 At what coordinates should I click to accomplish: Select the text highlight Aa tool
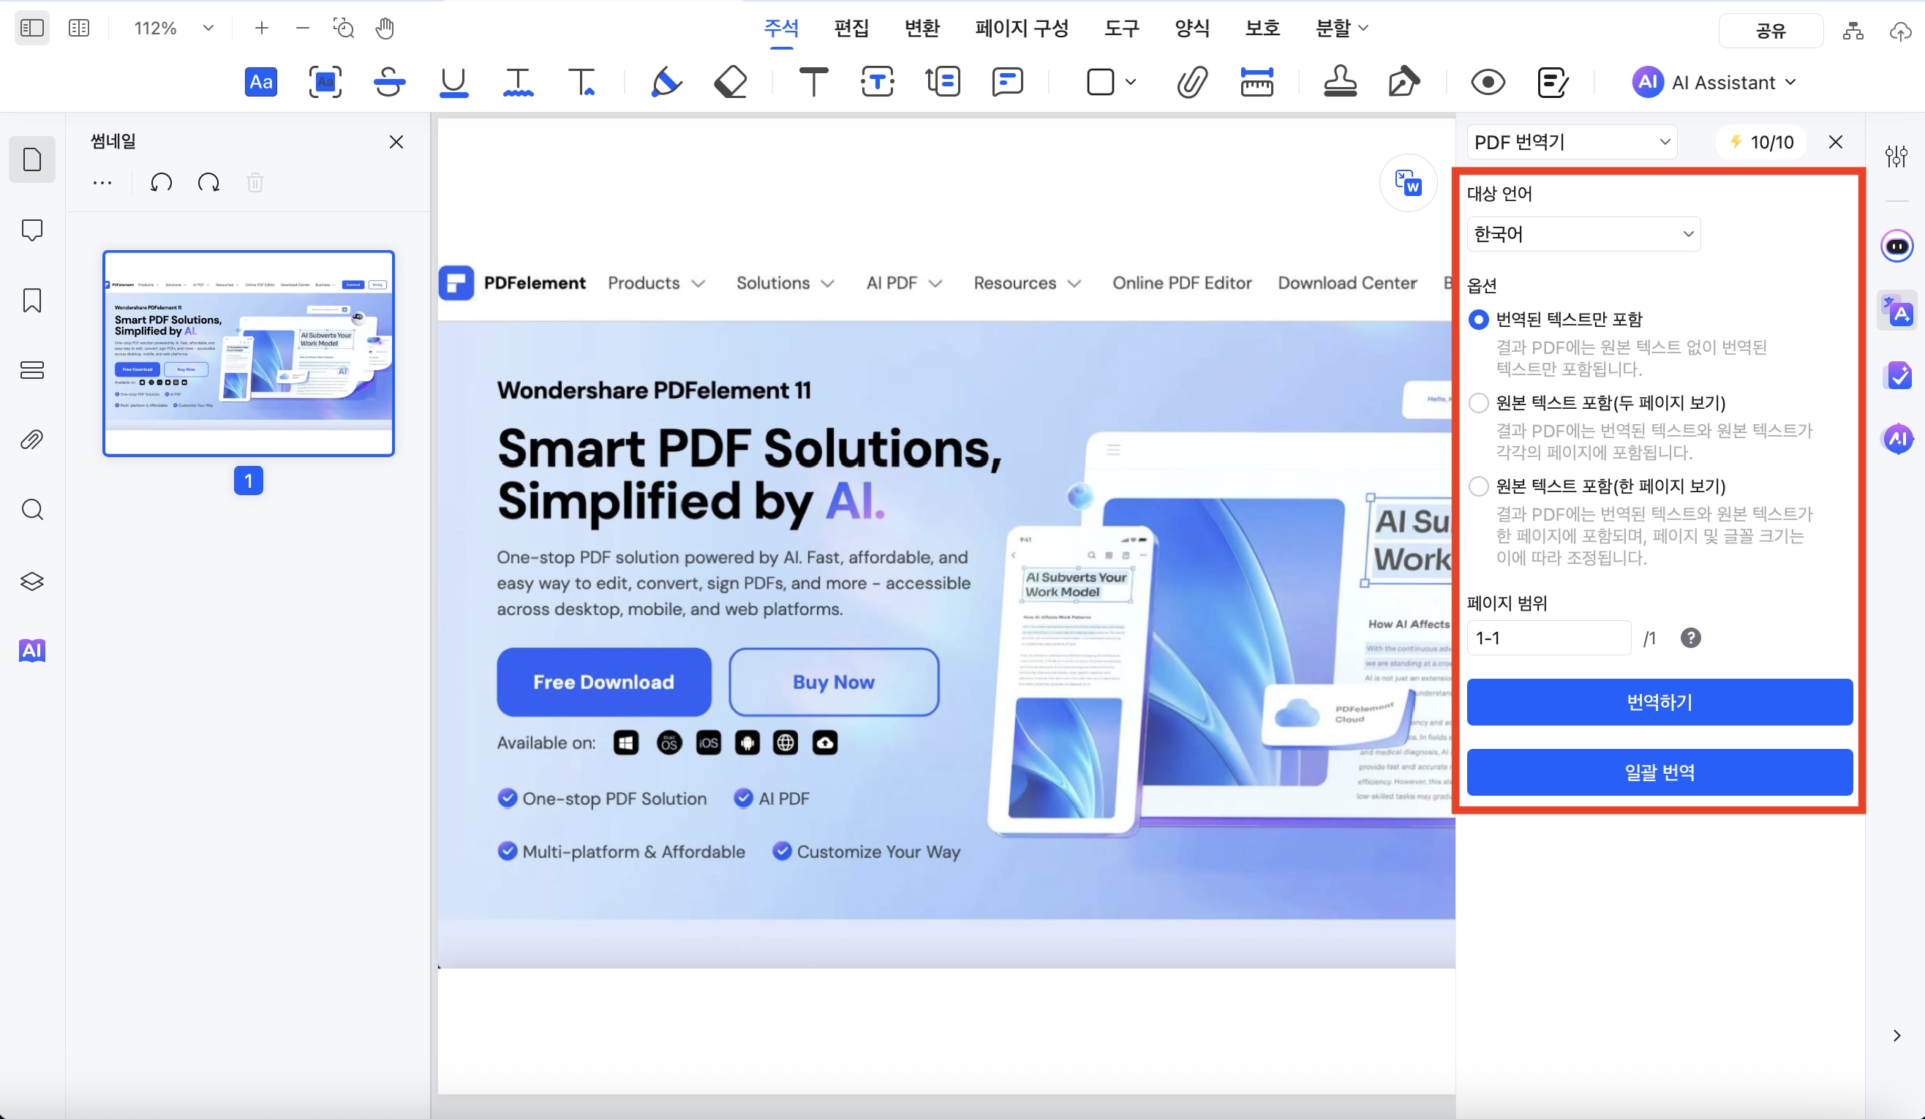260,82
